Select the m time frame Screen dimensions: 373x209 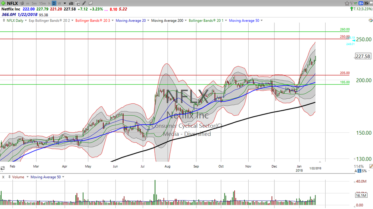[x=28, y=3]
